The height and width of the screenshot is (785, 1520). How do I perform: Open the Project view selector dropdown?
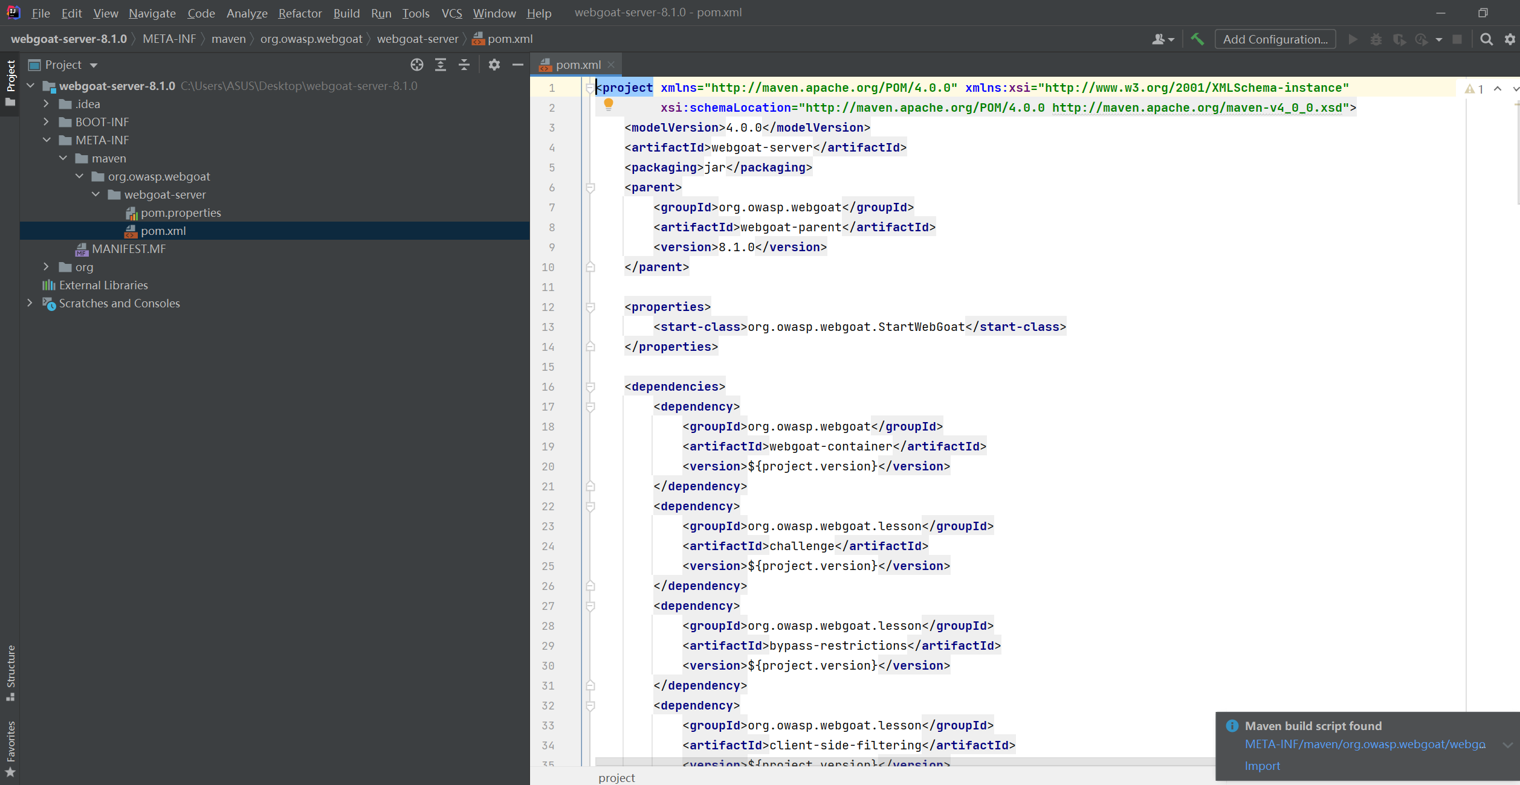pos(63,65)
